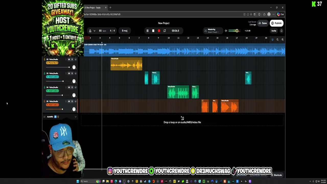Mute track 02 Voice/Audio
Screen dimensions: 327x184
tap(69, 59)
